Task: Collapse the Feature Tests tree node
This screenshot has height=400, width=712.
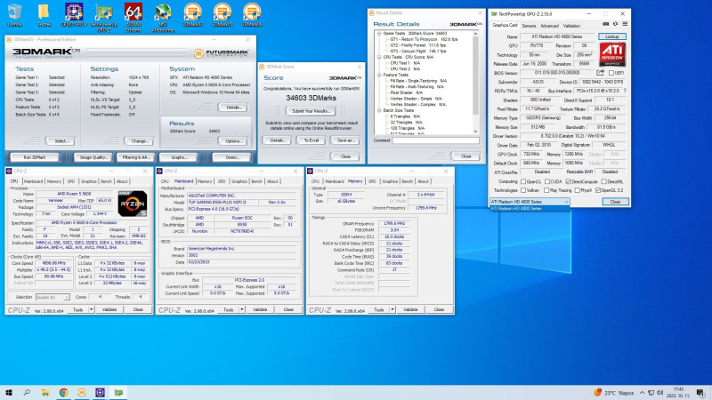Action: click(x=379, y=75)
